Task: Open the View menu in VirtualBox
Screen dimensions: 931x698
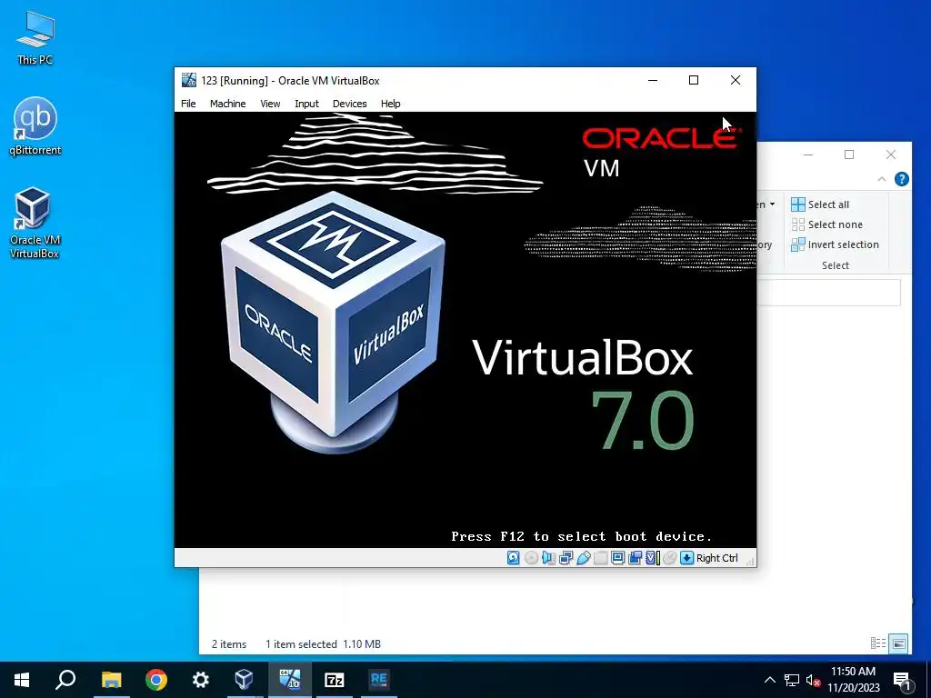Action: point(270,104)
